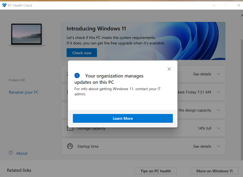Click the blue info icon in dialog
This screenshot has height=177, width=243.
coord(77,75)
